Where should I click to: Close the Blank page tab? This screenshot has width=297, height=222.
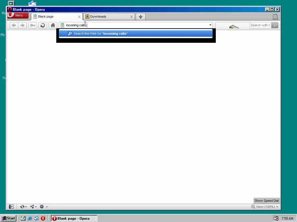79,17
